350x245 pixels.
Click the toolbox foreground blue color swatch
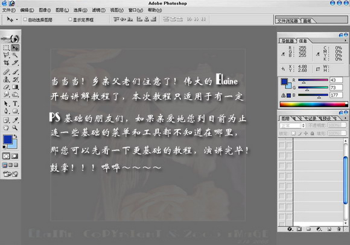(8, 140)
